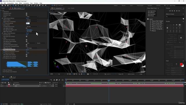Enable Draw Only Connected Points checkbox
This screenshot has height=105, width=186.
(x=26, y=46)
